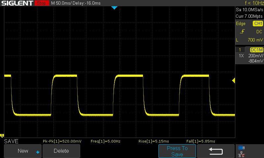Click the SIGLENT logo
This screenshot has height=158, width=264.
point(17,3)
